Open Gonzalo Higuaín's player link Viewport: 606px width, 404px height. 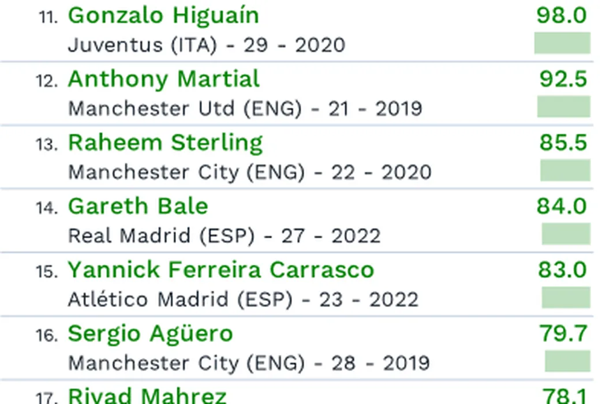(163, 16)
